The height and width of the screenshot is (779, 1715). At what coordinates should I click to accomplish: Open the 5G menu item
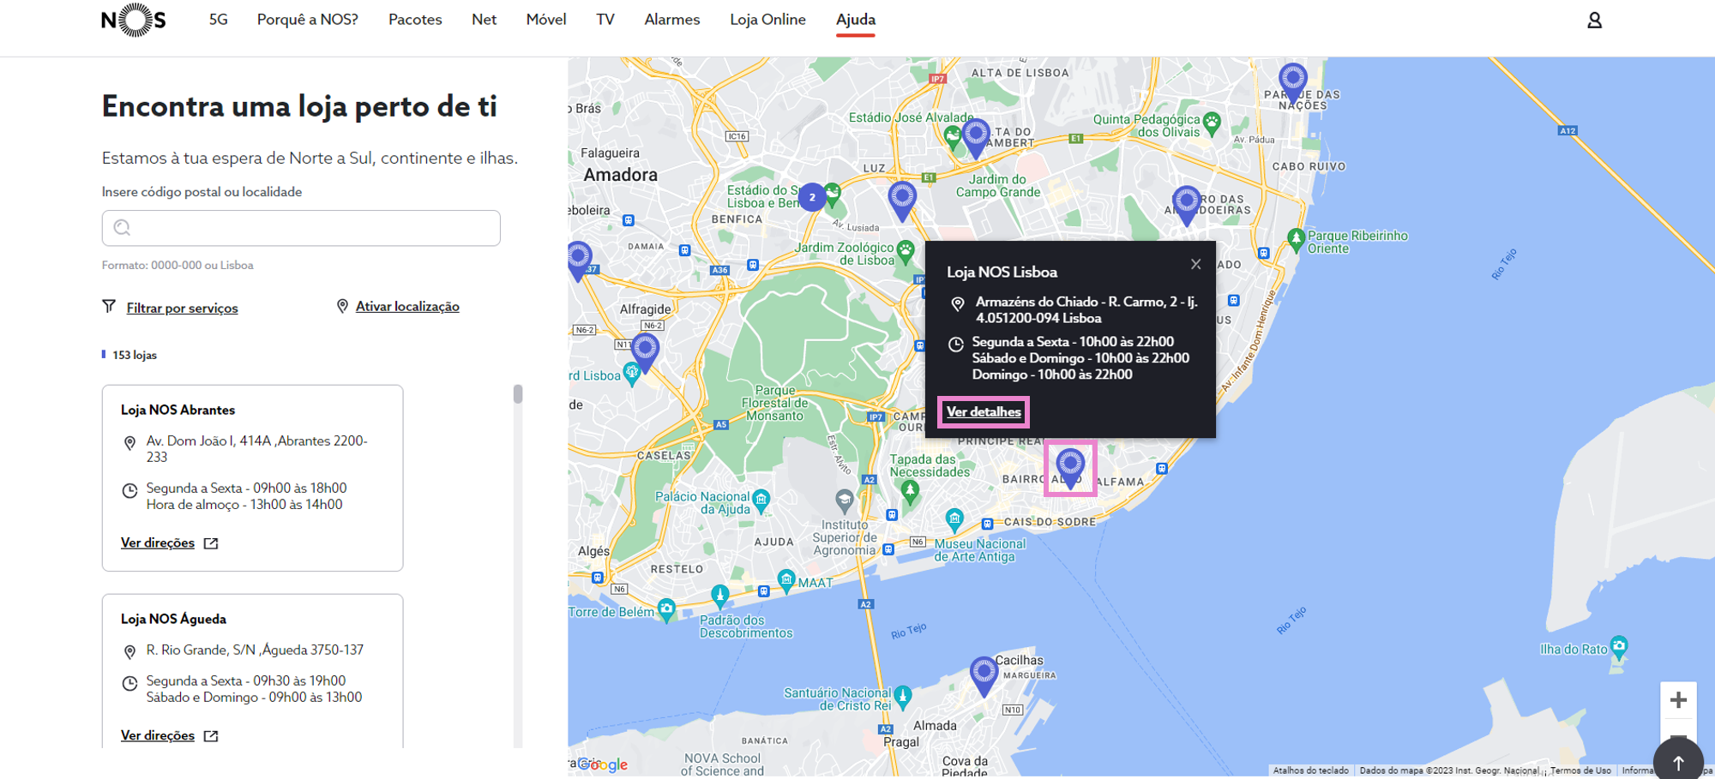point(219,19)
